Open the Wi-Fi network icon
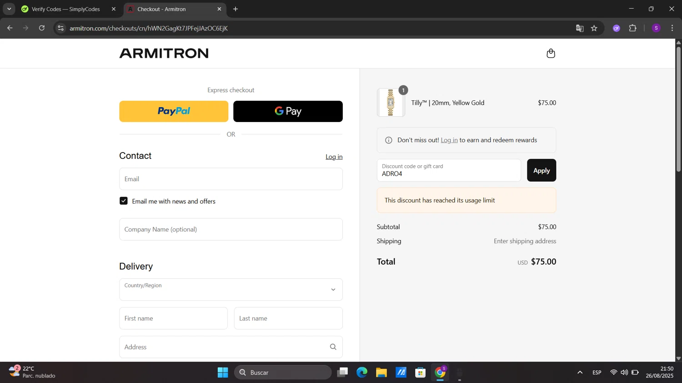 coord(613,373)
